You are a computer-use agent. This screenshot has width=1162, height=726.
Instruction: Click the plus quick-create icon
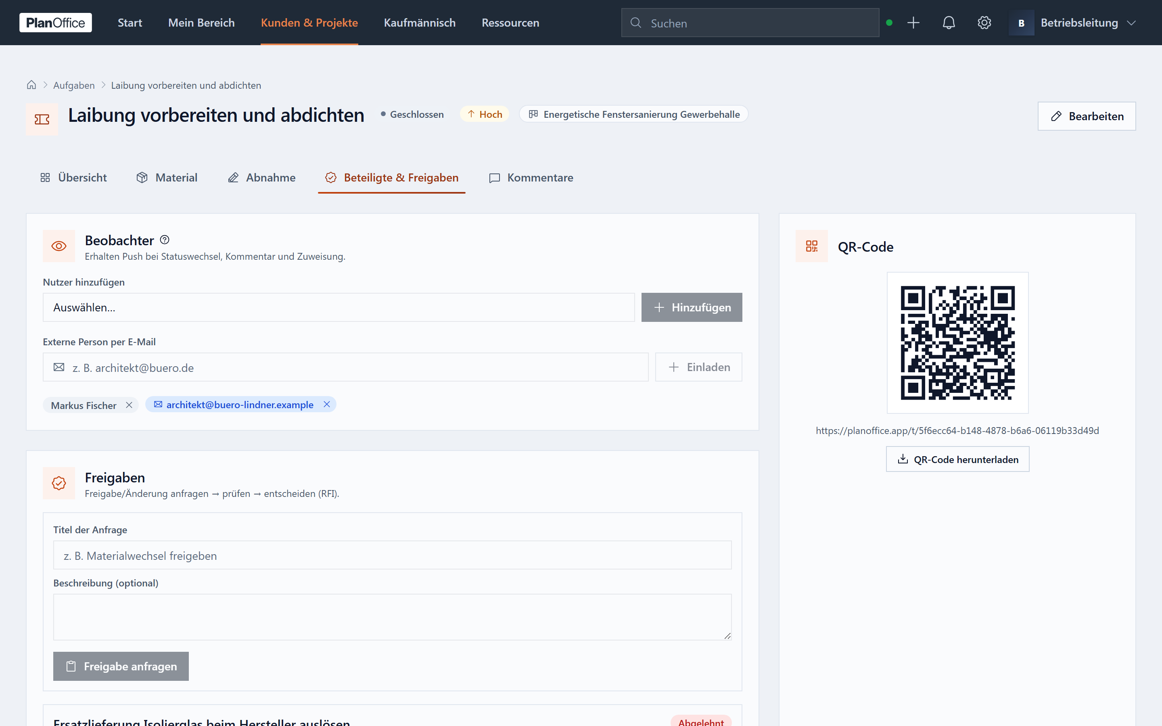click(913, 23)
